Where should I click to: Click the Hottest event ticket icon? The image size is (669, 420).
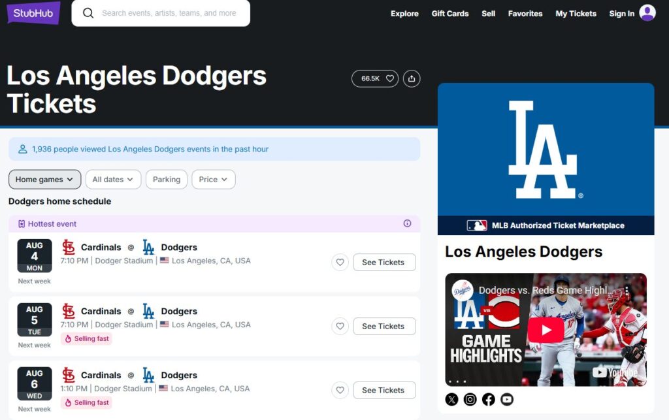click(22, 224)
